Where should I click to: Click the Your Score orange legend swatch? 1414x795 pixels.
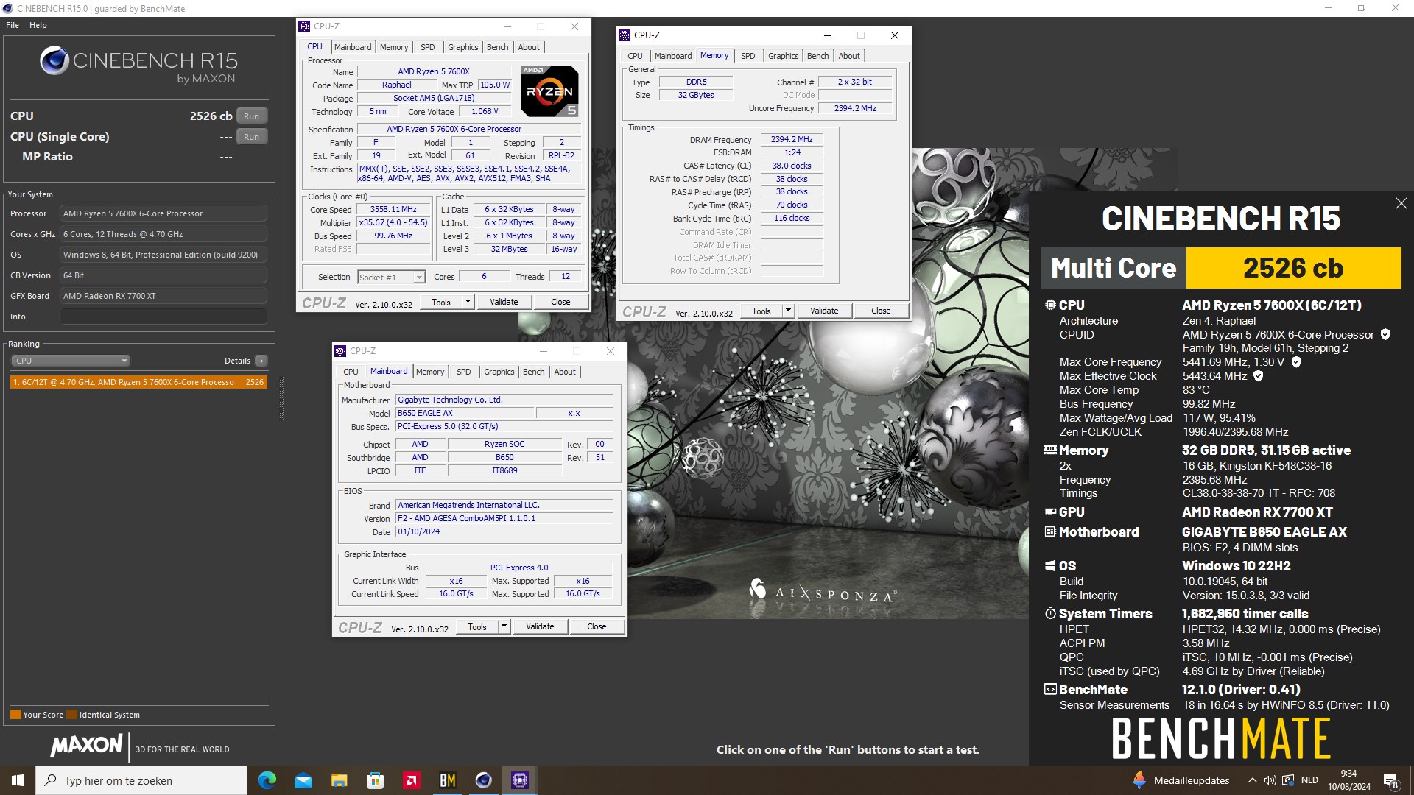(15, 714)
